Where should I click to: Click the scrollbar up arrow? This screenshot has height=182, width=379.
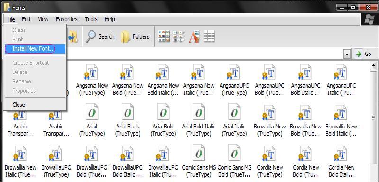click(x=373, y=66)
